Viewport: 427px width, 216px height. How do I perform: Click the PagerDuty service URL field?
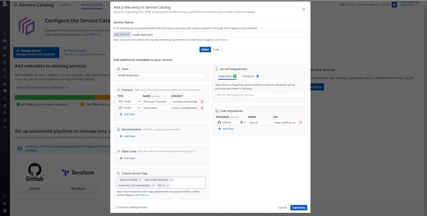tap(259, 95)
